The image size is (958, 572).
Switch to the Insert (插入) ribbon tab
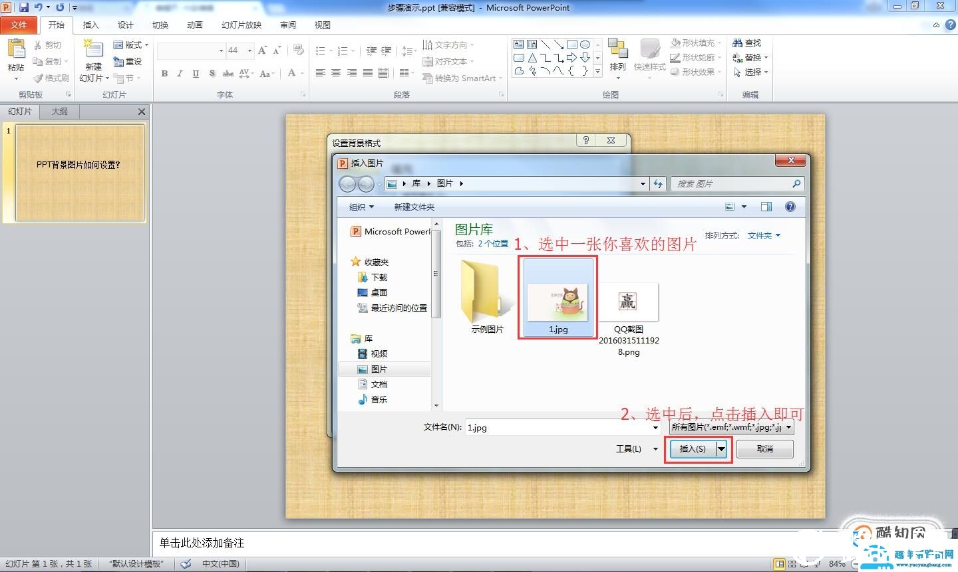click(90, 25)
